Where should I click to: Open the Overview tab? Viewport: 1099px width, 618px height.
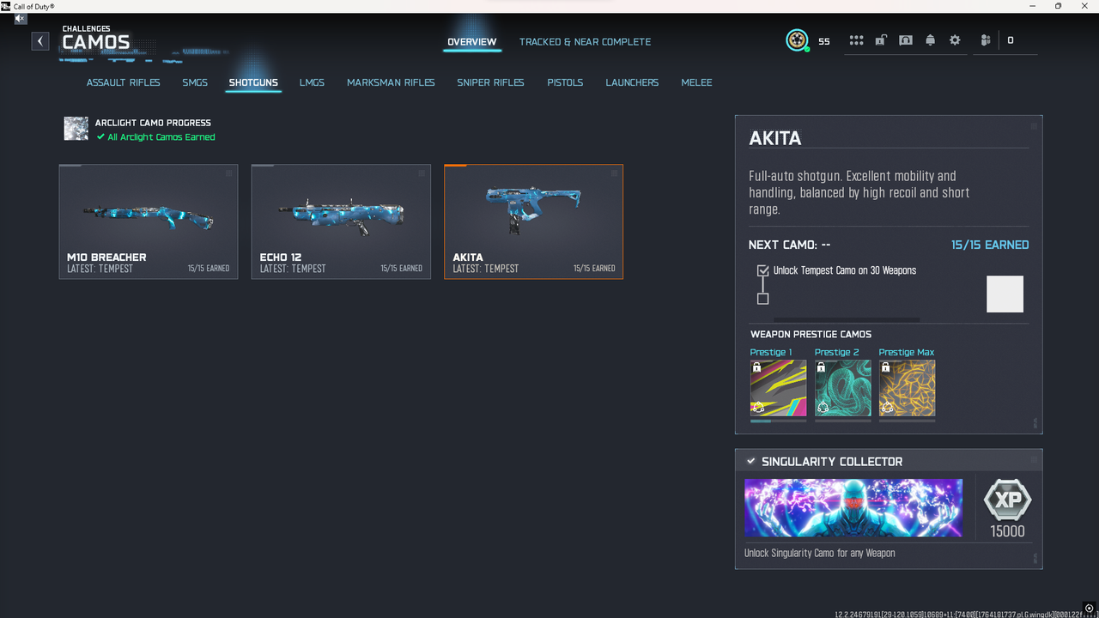point(472,41)
